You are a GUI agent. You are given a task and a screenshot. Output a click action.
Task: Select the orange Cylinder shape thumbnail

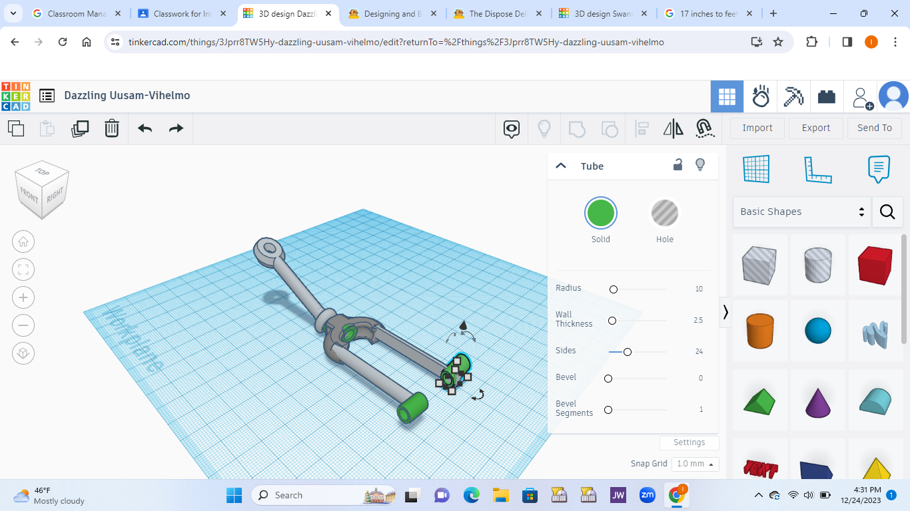point(760,331)
